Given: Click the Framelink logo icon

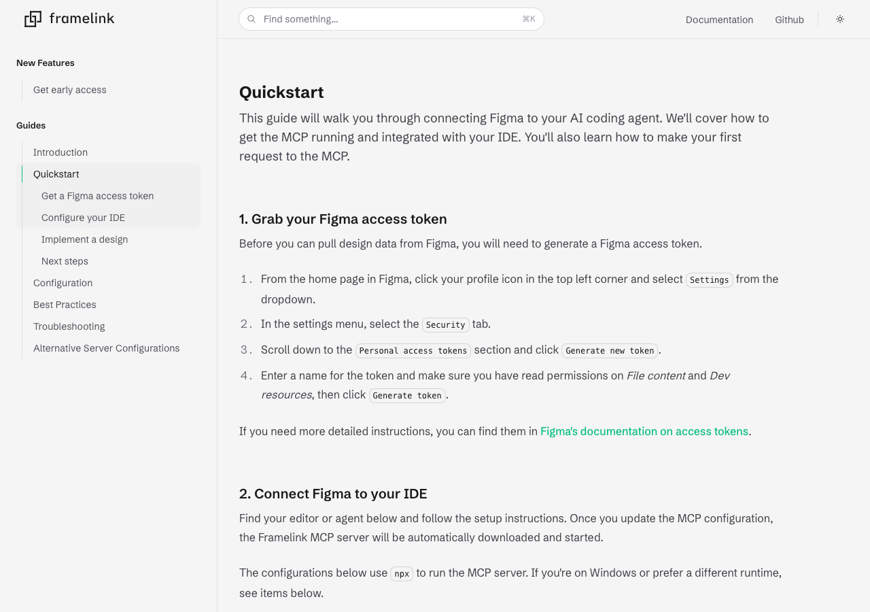Looking at the screenshot, I should click(33, 19).
